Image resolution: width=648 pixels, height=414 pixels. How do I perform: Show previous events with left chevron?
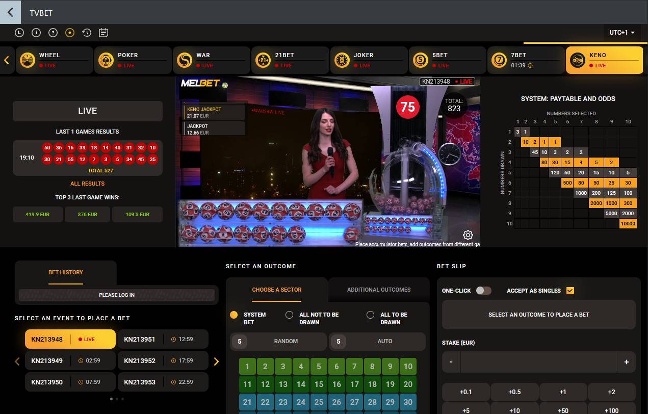[17, 361]
